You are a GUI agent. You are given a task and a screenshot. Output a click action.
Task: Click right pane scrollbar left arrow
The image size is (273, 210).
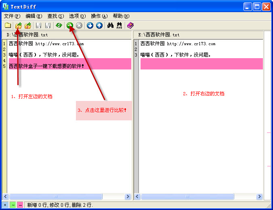(137, 197)
